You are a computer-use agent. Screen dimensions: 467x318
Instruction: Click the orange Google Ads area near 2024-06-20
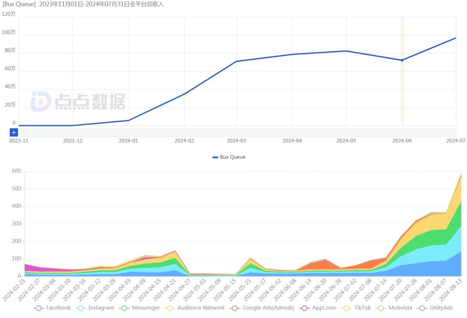coord(324,264)
